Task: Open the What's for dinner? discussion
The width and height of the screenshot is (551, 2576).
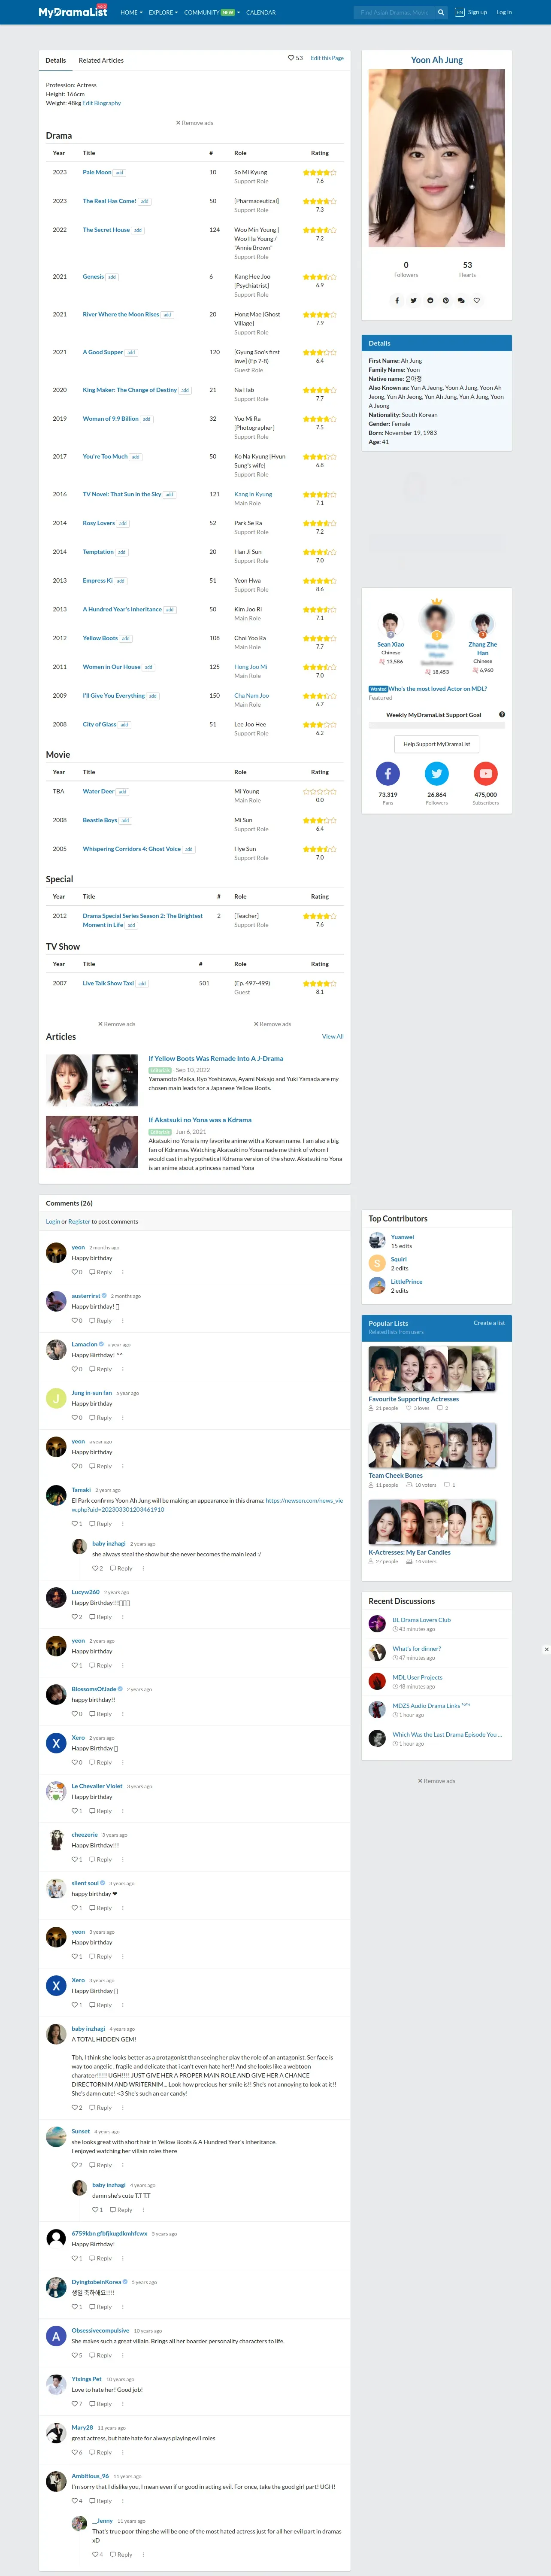Action: pos(417,1649)
